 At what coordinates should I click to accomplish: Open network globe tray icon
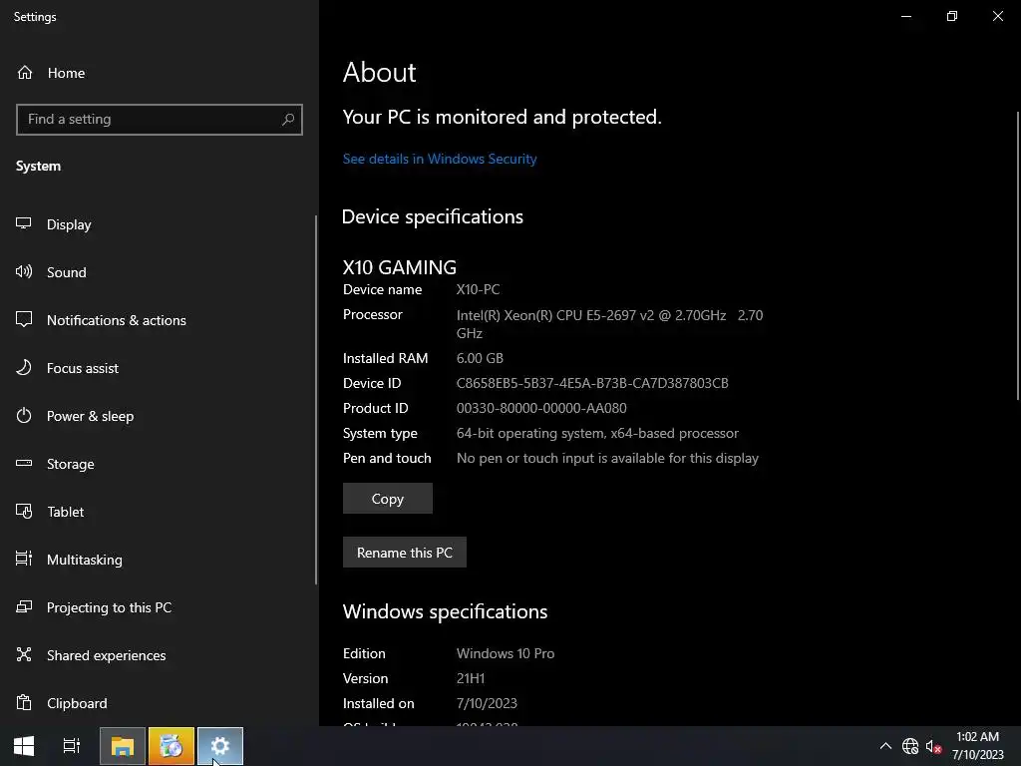coord(909,746)
